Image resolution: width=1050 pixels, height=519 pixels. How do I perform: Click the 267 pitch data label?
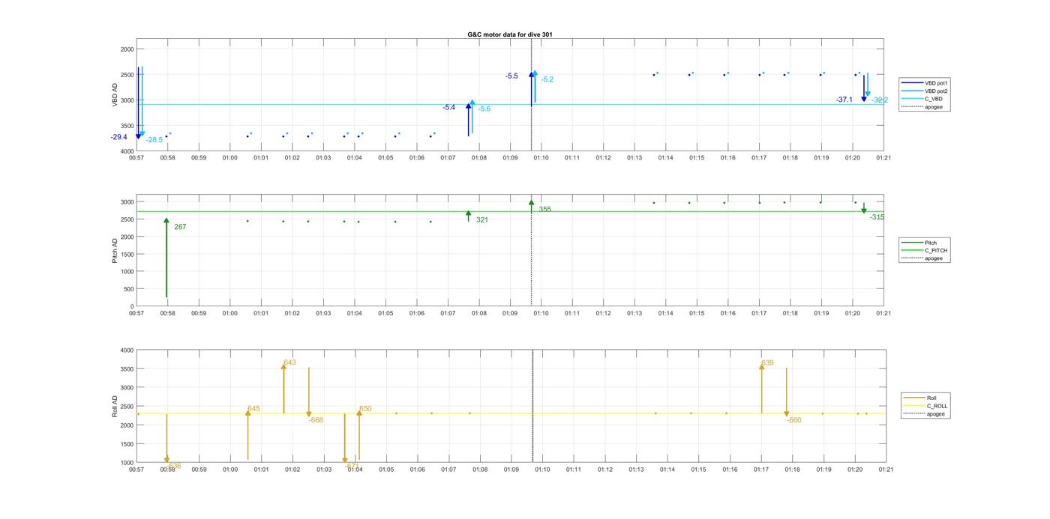[180, 227]
